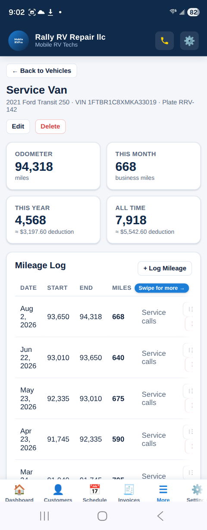Add a new entry with Log Mileage
The width and height of the screenshot is (207, 530).
pos(165,268)
